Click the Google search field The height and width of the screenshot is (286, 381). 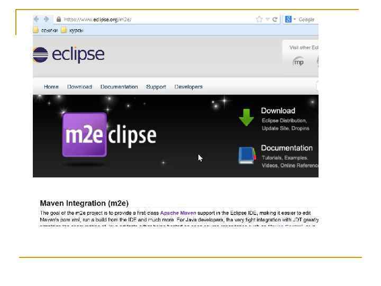(x=307, y=19)
